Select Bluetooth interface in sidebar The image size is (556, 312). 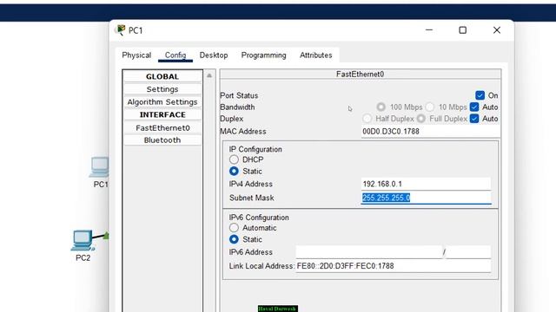(x=162, y=140)
